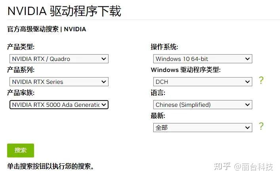This screenshot has height=178, width=280.
Task: Click the 单击搜索按钮以执行您的搜索 instruction text
Action: (x=51, y=166)
